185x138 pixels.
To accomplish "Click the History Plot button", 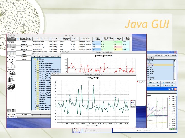I will [x=153, y=83].
